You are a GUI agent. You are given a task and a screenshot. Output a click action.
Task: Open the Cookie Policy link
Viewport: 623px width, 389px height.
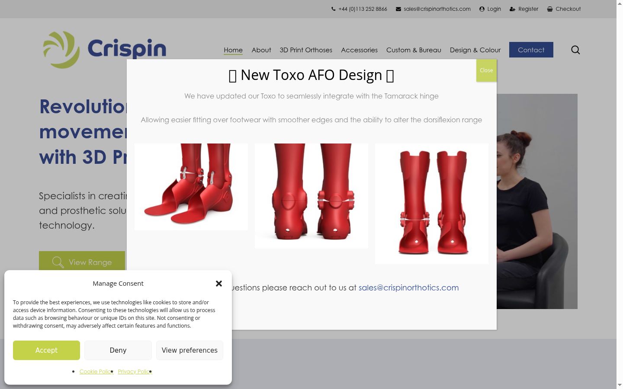click(96, 372)
